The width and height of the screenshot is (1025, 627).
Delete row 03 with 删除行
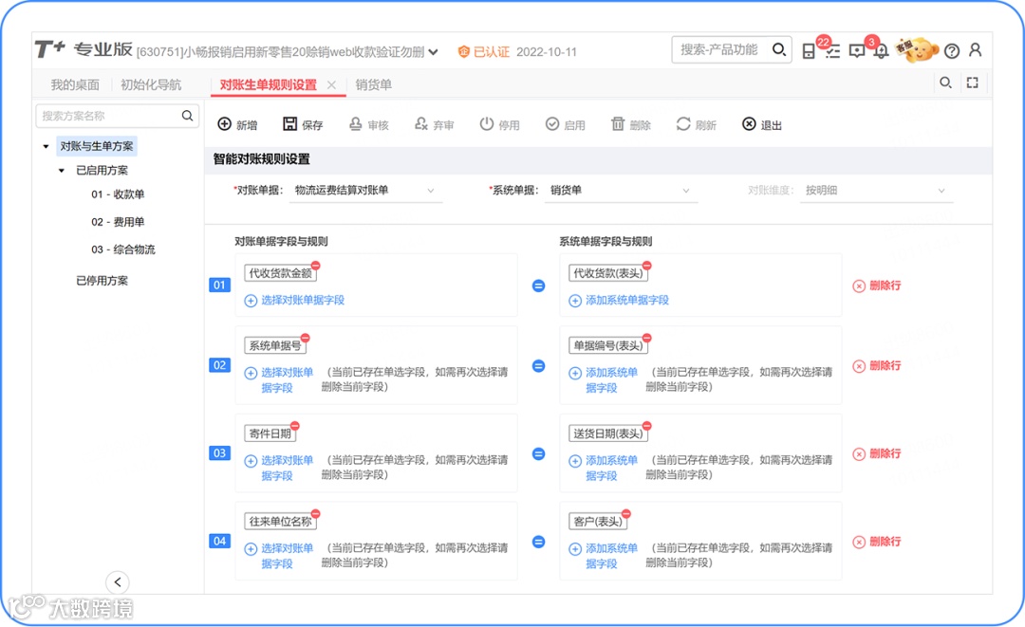(x=877, y=454)
